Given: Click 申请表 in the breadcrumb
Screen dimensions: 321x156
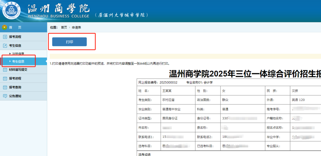Looking at the screenshot, I should point(76,27).
